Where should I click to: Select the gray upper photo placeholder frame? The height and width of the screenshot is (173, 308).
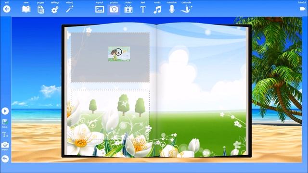tap(110, 58)
